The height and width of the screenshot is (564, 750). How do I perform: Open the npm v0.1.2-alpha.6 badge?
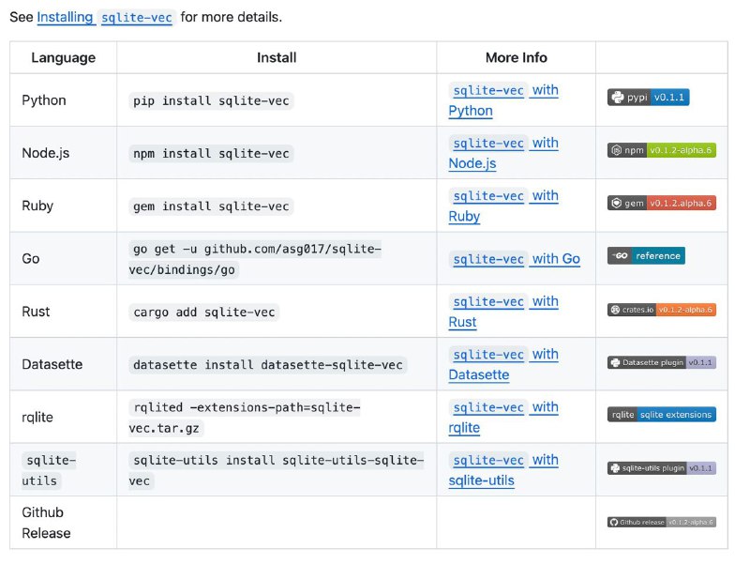click(662, 150)
